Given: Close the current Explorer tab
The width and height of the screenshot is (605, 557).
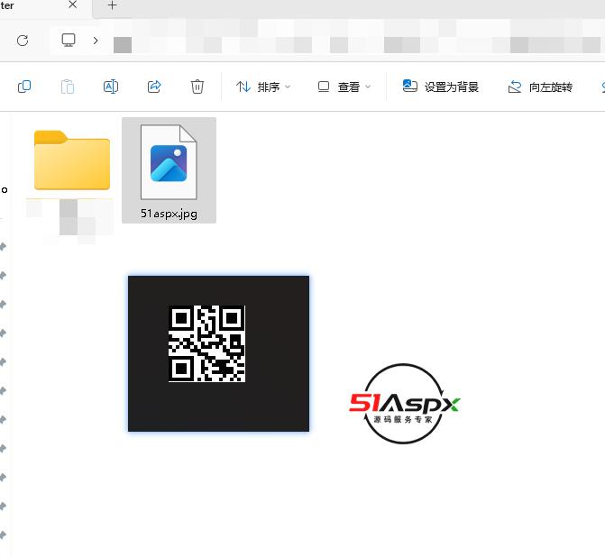Looking at the screenshot, I should 72,5.
